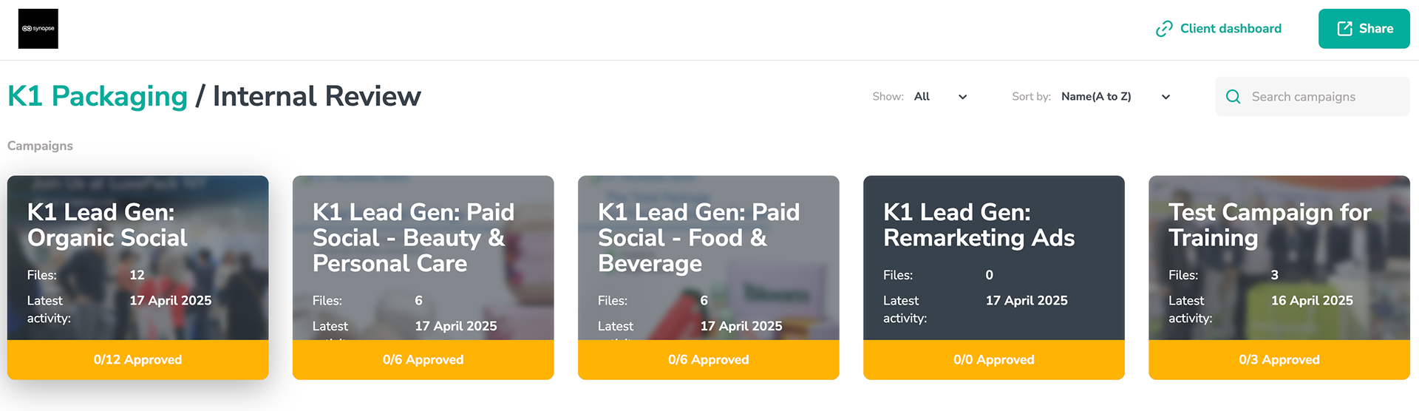Screen dimensions: 1419x411
Task: Open the Paid Social Beauty & Personal Care campaign
Action: (x=423, y=258)
